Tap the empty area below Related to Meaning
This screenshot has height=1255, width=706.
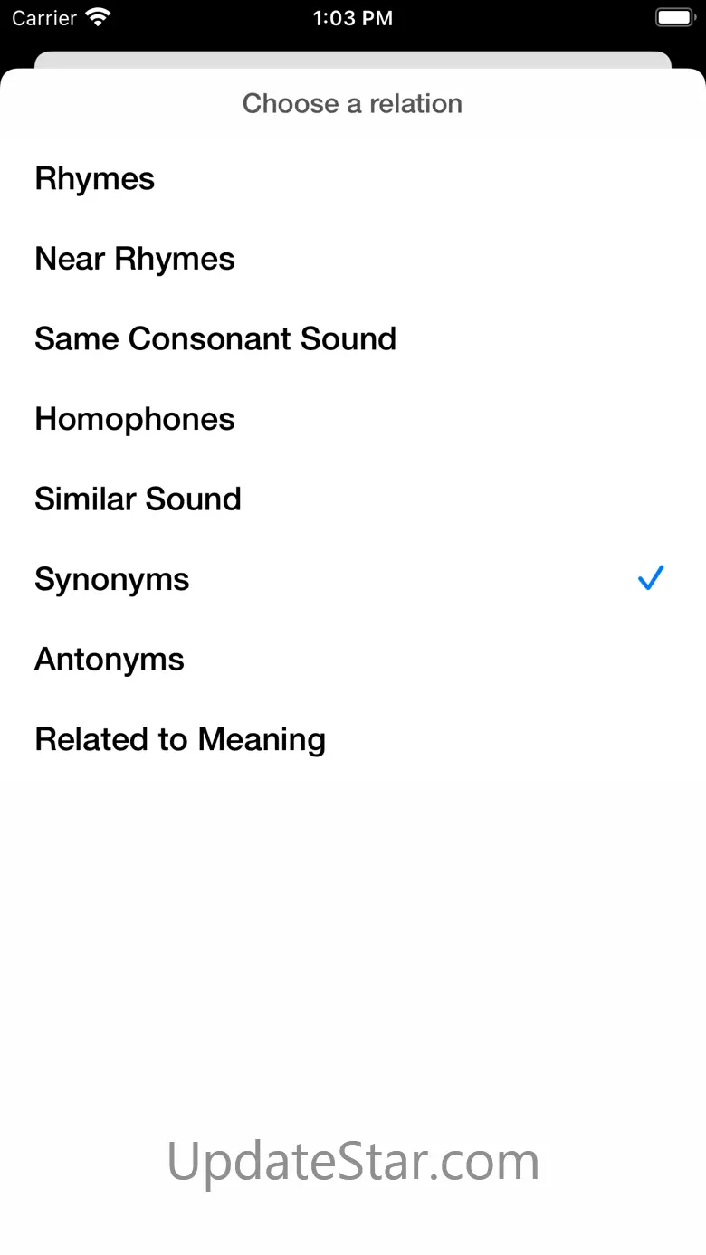353,905
